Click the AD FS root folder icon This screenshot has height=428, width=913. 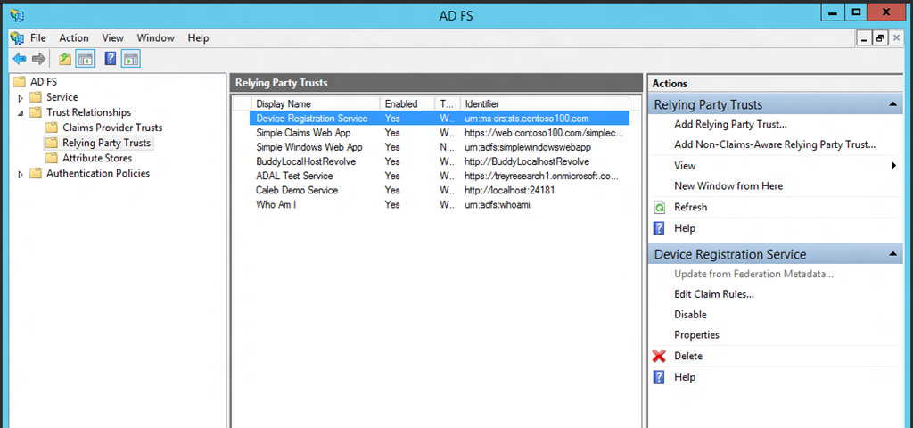[x=20, y=82]
